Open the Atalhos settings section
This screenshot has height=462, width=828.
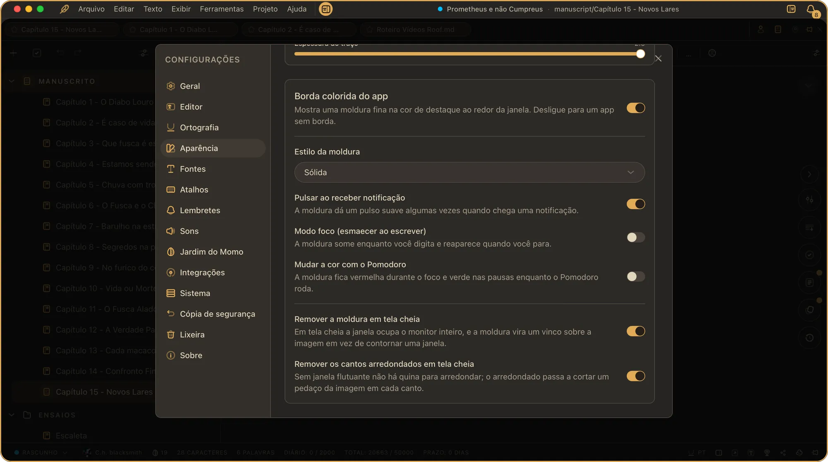pyautogui.click(x=213, y=190)
